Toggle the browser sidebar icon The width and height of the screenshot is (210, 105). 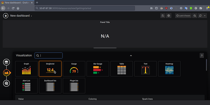[x=156, y=8]
